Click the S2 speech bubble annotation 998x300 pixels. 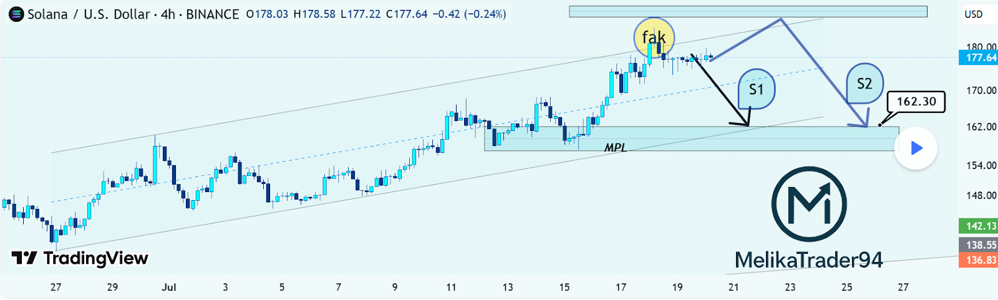865,84
